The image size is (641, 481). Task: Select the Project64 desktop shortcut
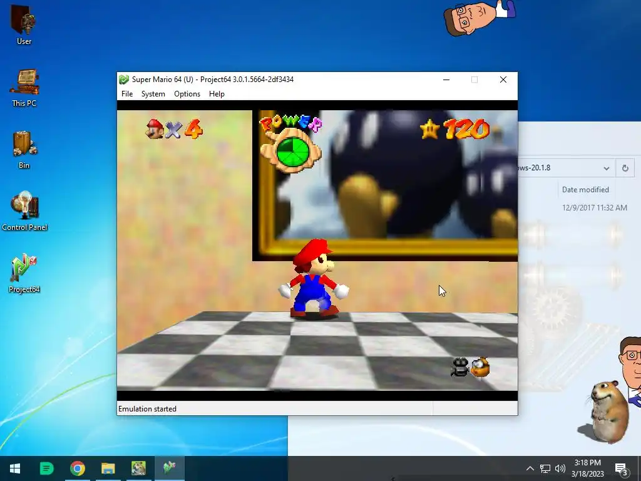(24, 273)
